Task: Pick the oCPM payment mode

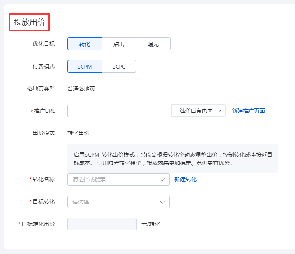Action: (85, 67)
